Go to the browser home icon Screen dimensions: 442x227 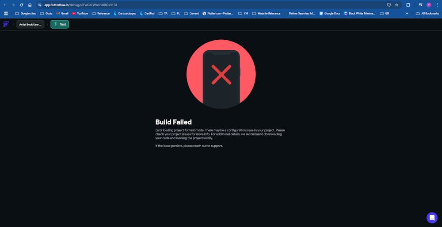pos(30,5)
